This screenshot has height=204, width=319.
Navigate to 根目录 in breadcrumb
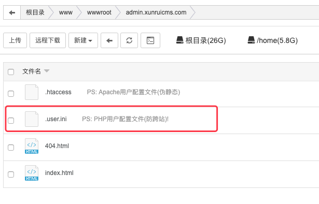pos(35,12)
